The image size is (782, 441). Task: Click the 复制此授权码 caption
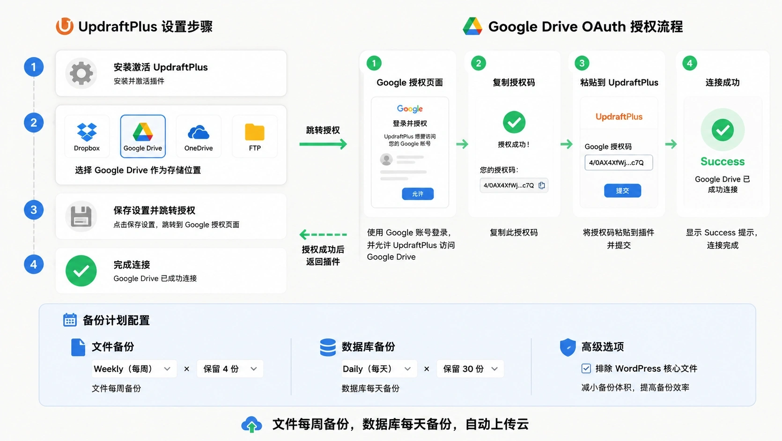point(514,232)
